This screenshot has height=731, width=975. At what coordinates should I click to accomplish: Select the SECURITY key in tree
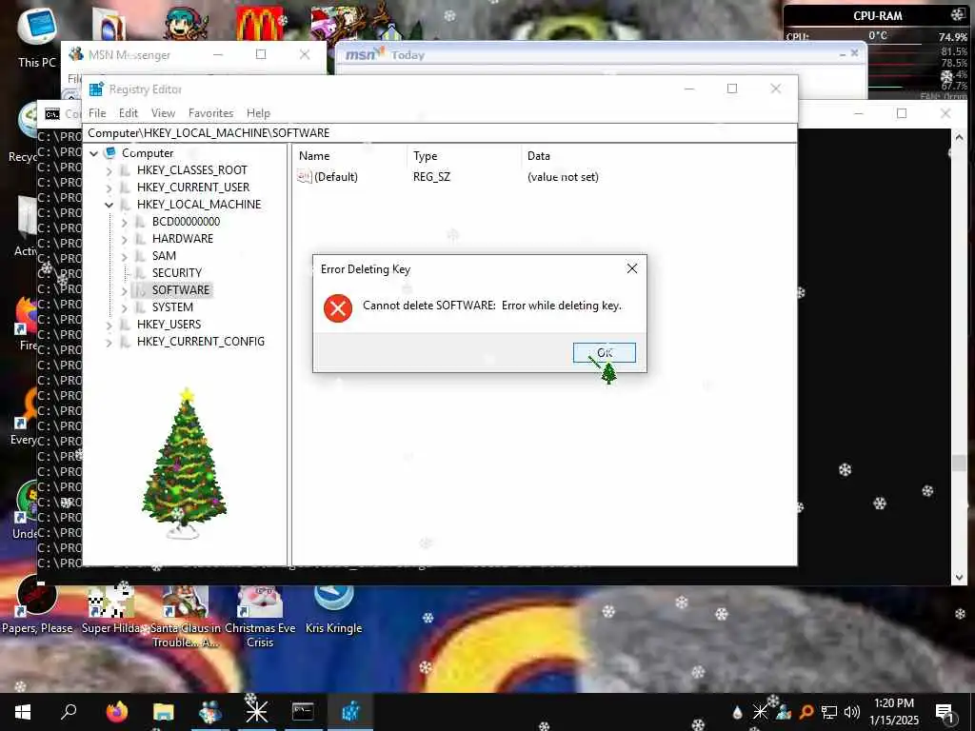click(x=176, y=273)
